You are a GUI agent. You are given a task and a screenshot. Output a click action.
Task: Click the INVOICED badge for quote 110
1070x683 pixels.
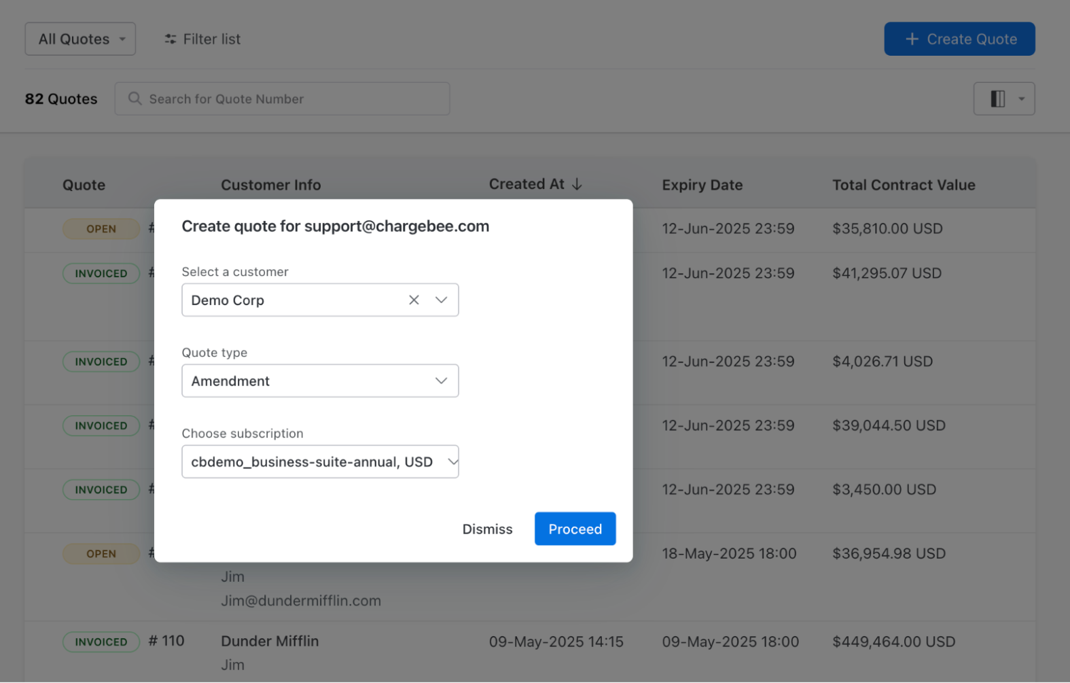click(101, 642)
